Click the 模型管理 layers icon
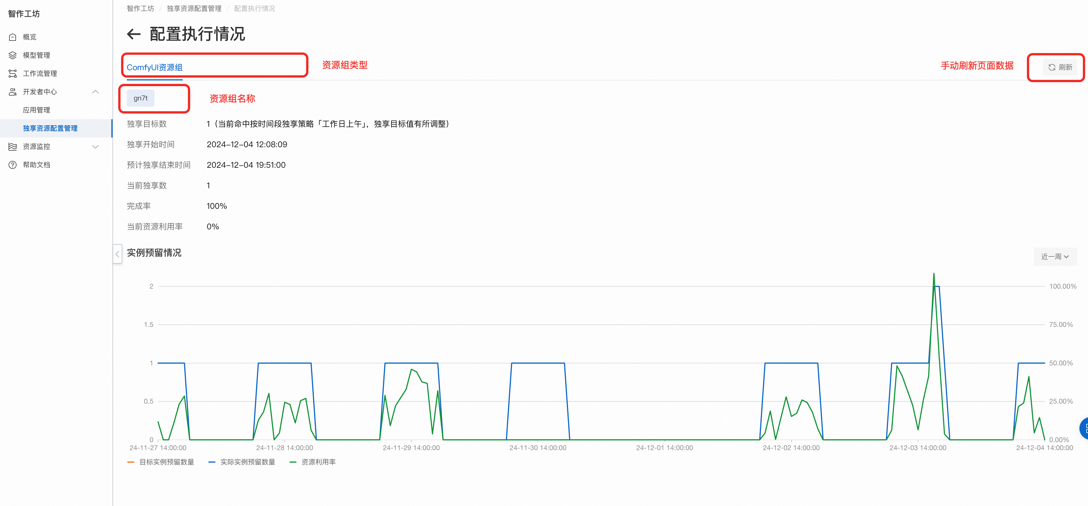The height and width of the screenshot is (506, 1088). click(13, 55)
